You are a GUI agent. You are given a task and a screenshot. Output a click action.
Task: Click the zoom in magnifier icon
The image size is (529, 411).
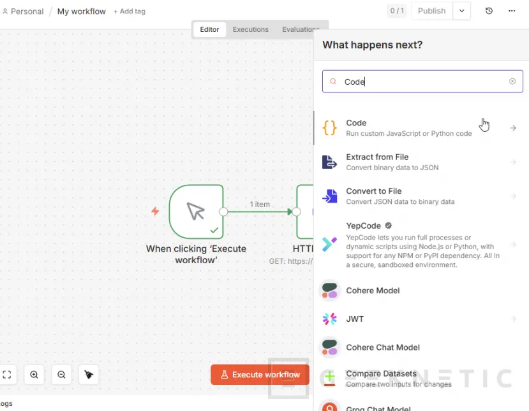tap(34, 375)
